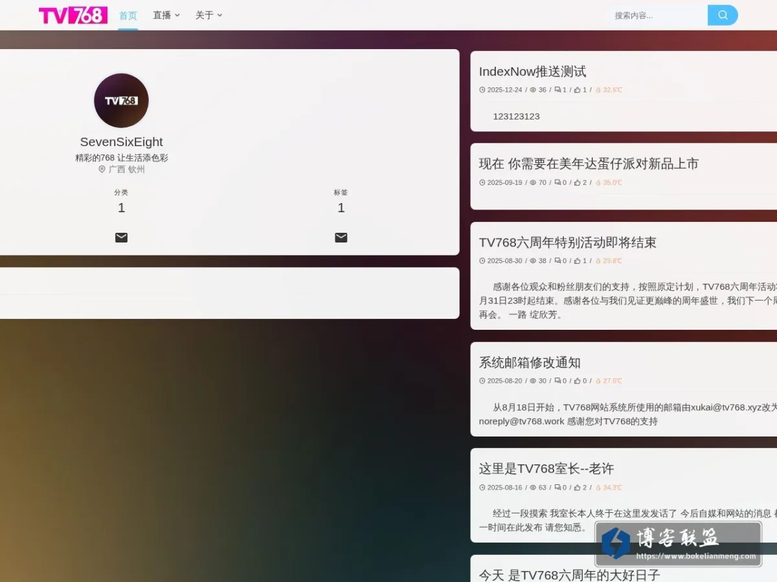Click flame 32.6℃ heat icon

point(598,90)
